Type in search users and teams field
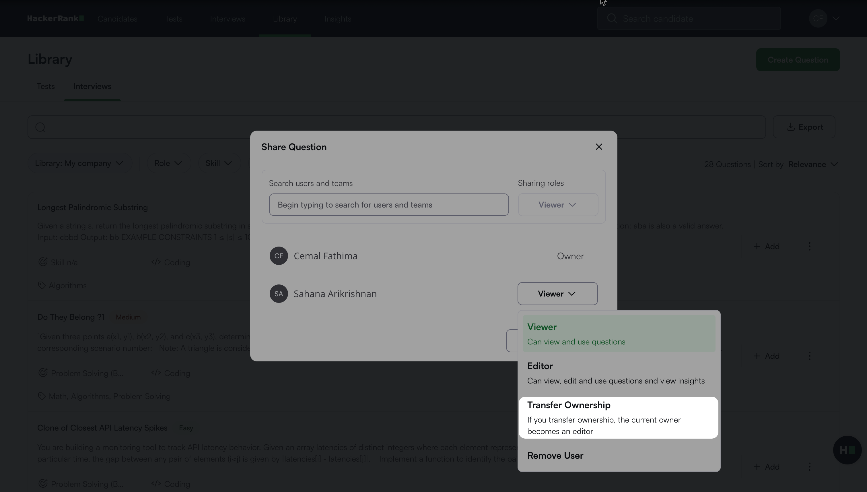 click(388, 205)
